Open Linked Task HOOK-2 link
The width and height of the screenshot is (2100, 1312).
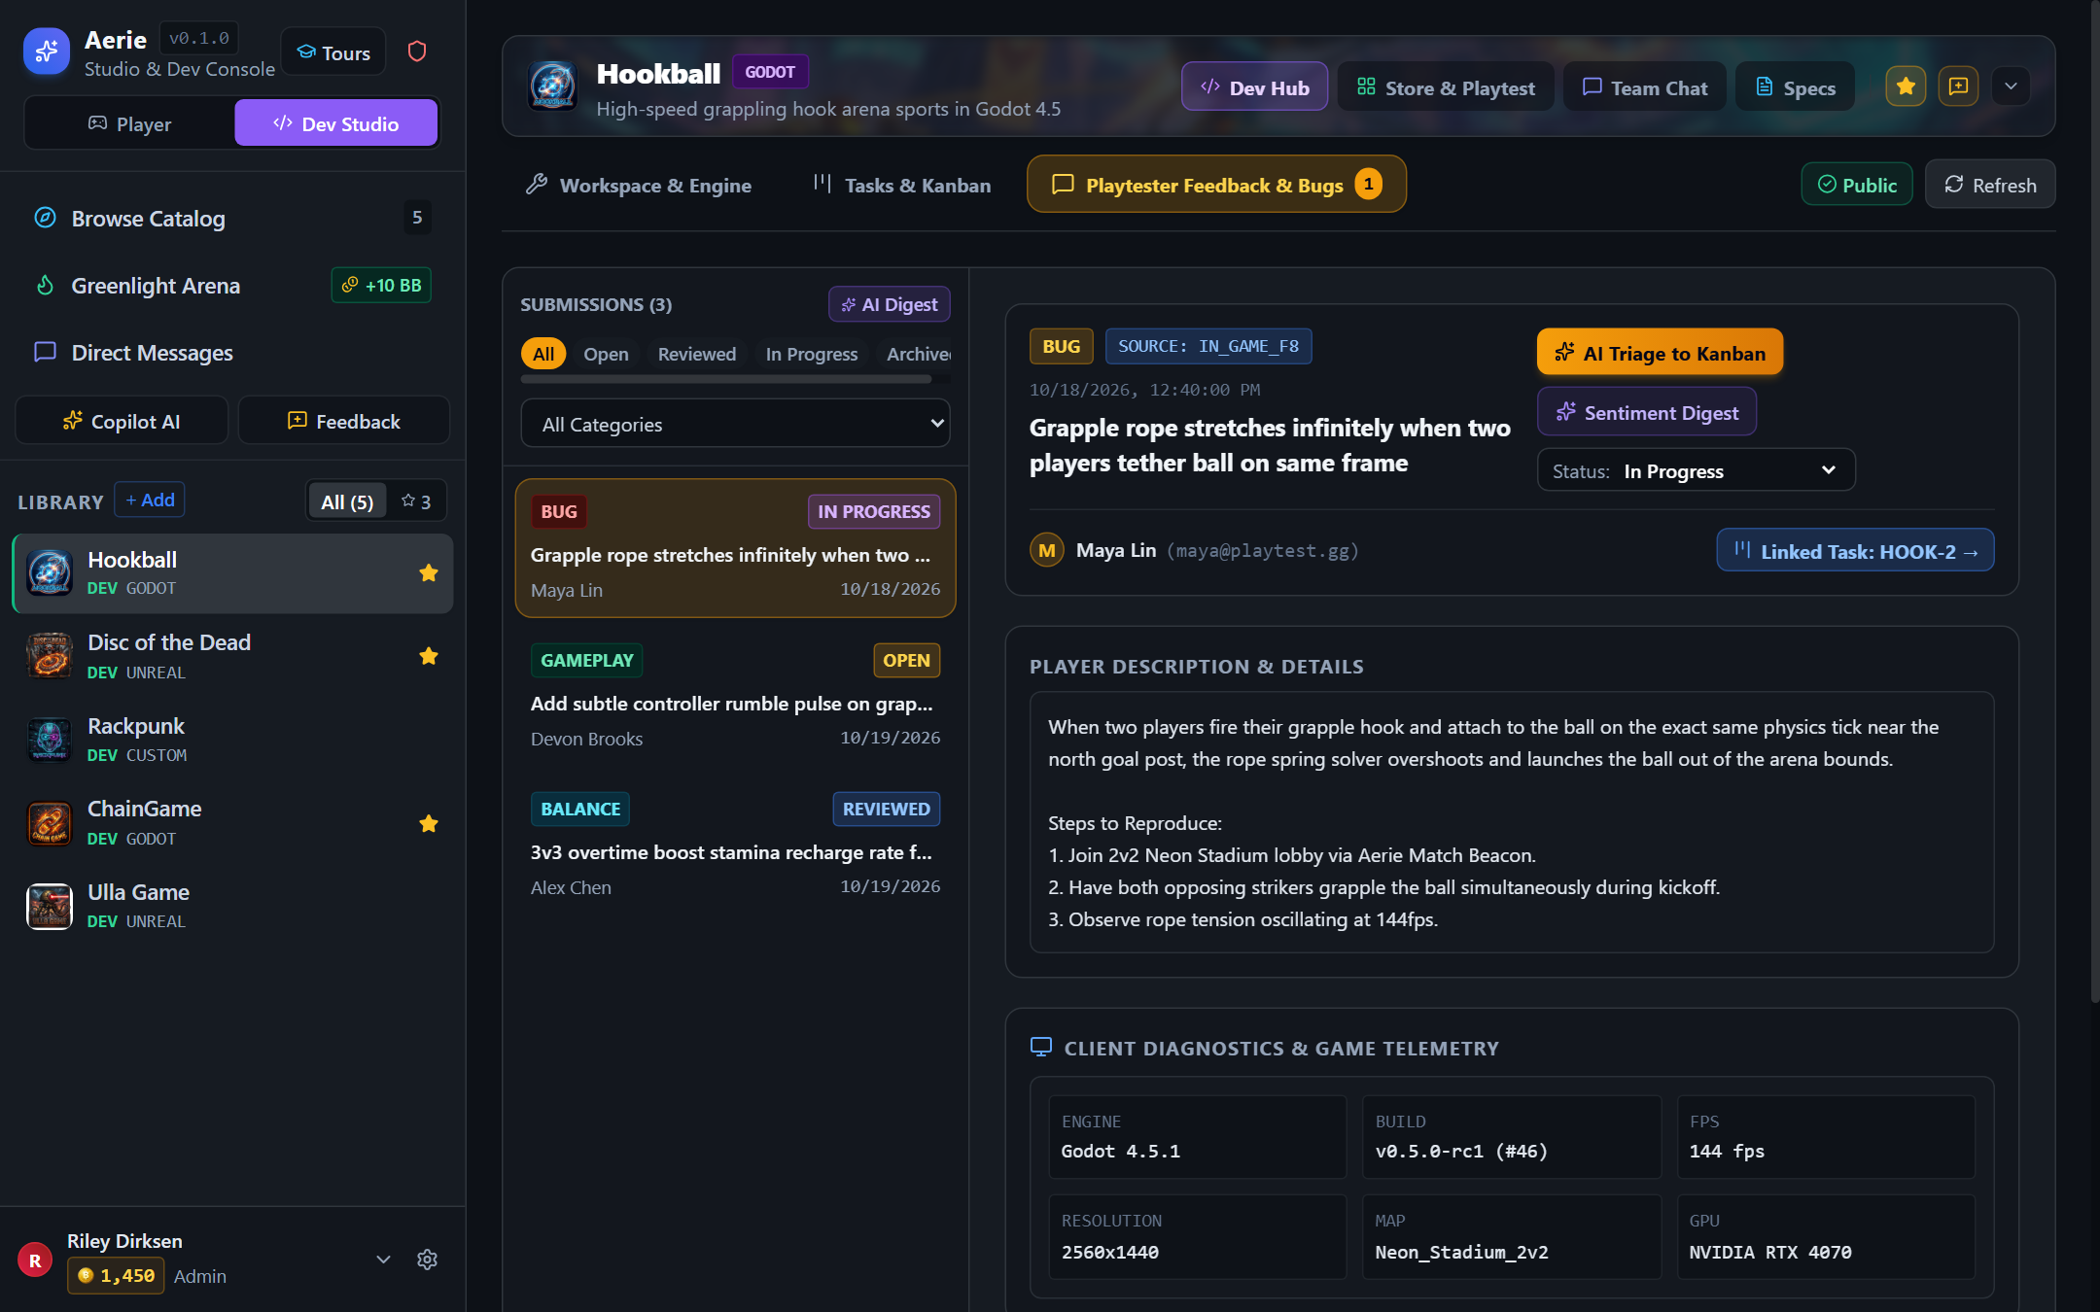tap(1855, 551)
